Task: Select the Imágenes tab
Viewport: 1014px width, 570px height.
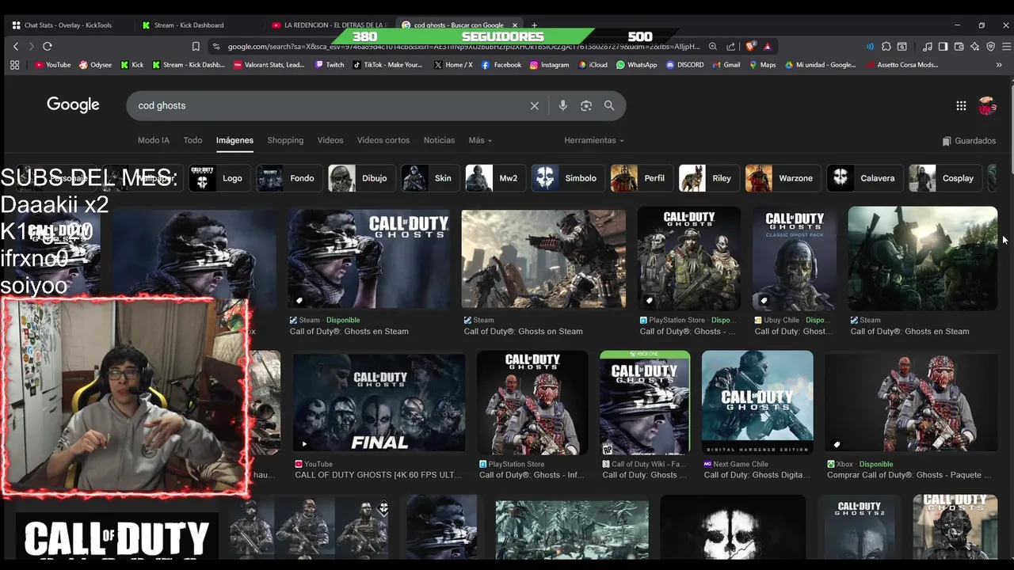Action: pos(234,140)
